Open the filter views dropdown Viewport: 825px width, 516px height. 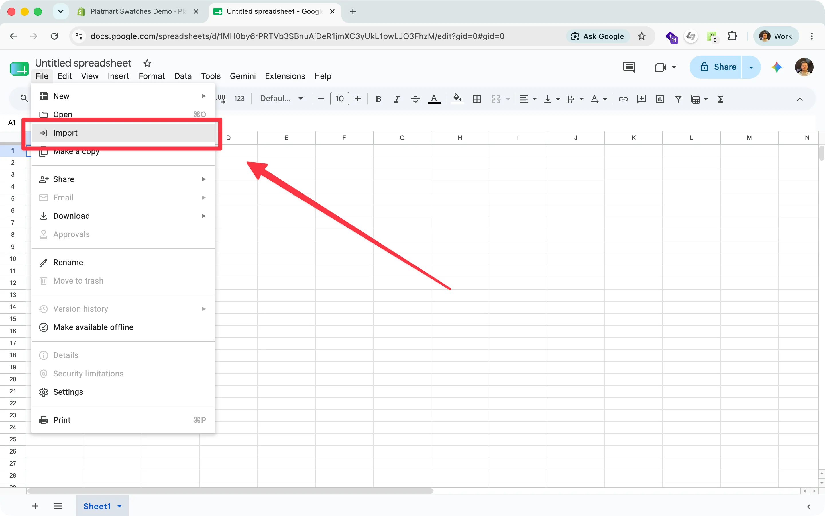click(699, 99)
